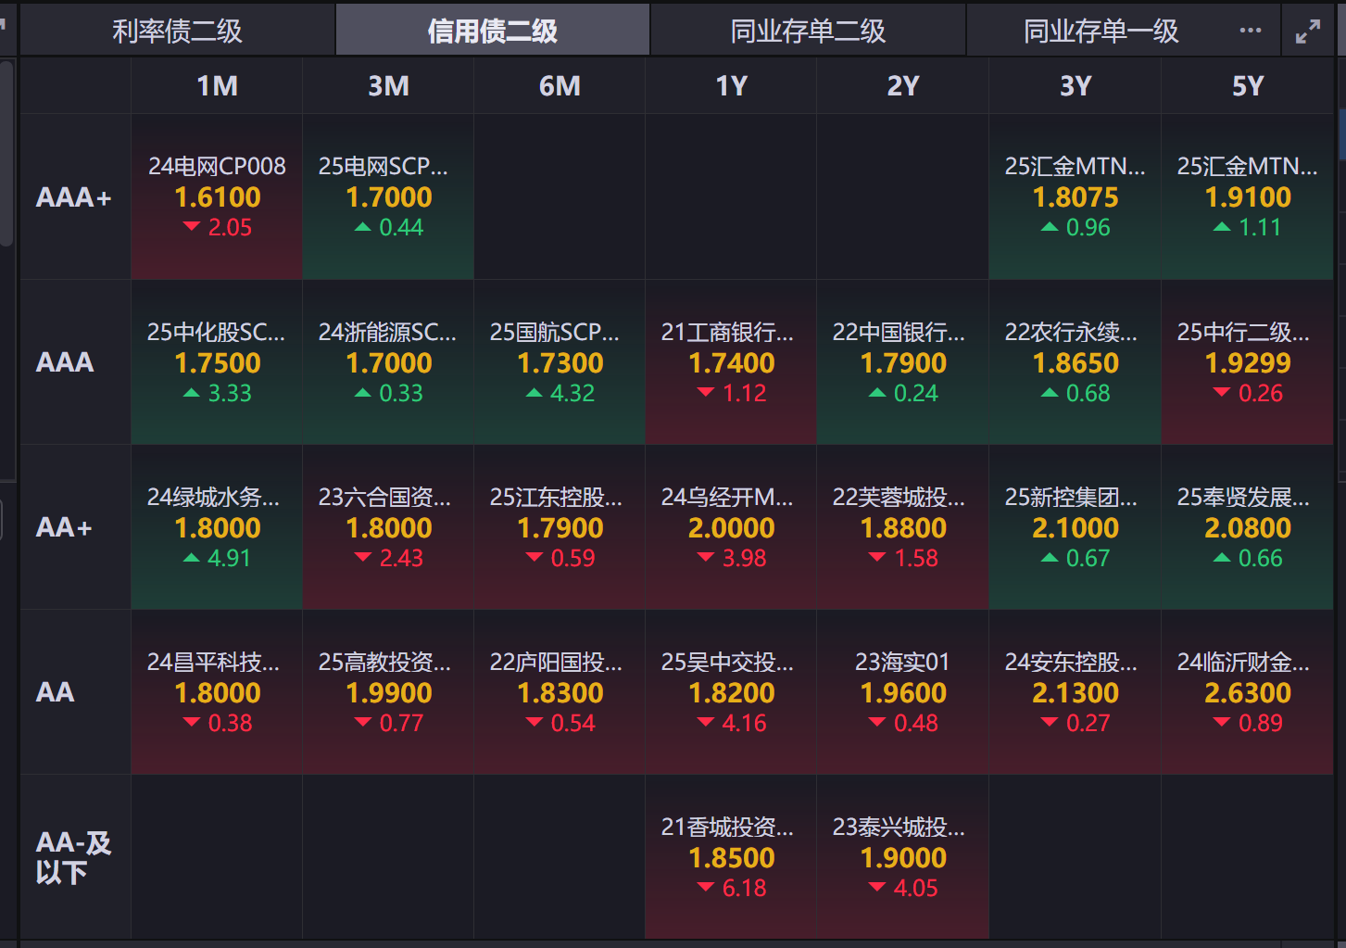Select the AA-及以下 rating row label

(74, 857)
